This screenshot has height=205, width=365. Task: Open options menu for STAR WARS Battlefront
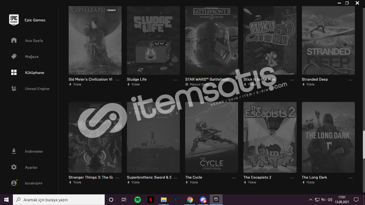pos(234,80)
